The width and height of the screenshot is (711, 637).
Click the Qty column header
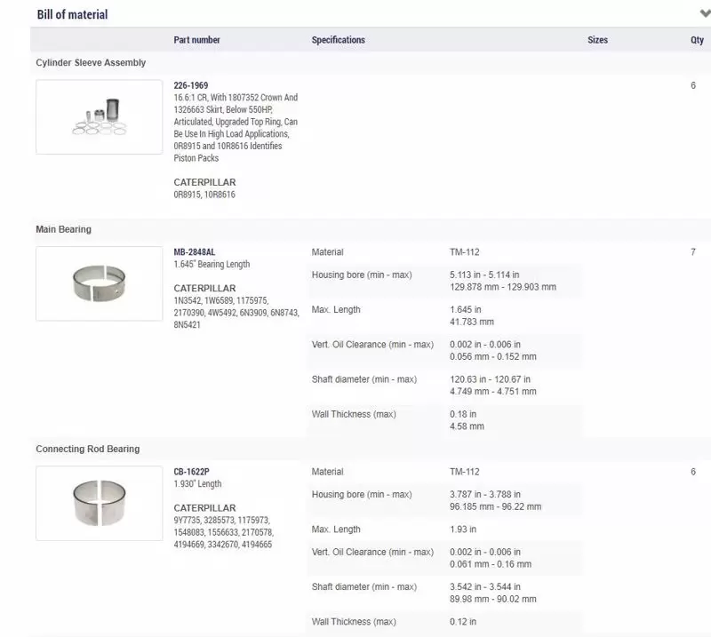(x=697, y=40)
